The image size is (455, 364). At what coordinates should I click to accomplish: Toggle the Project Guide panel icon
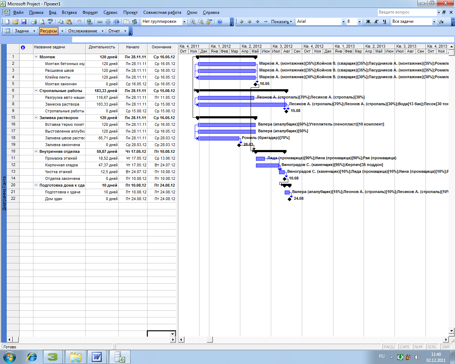[x=7, y=31]
